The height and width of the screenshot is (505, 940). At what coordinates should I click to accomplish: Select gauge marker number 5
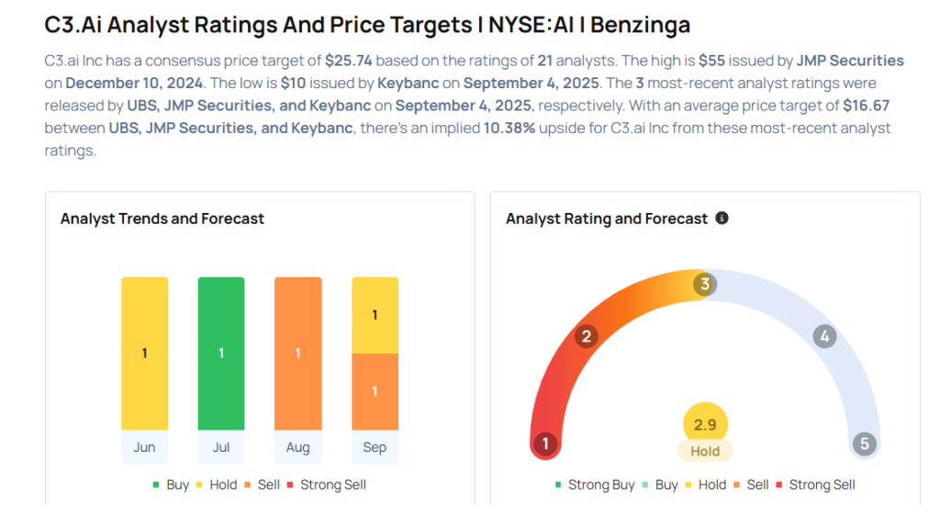tap(864, 444)
